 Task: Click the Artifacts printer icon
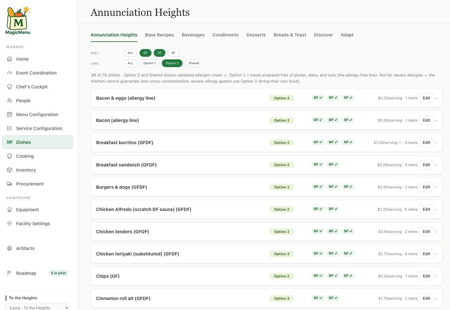pos(10,248)
